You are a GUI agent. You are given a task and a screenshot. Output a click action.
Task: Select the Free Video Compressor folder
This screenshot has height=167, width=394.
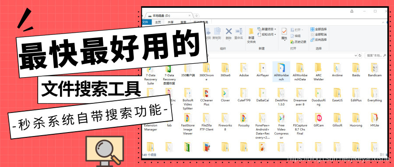tap(281, 126)
